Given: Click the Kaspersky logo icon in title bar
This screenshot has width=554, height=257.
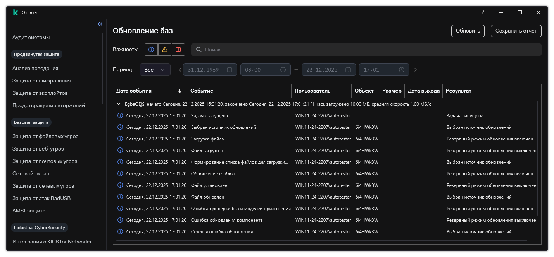Looking at the screenshot, I should (x=16, y=12).
